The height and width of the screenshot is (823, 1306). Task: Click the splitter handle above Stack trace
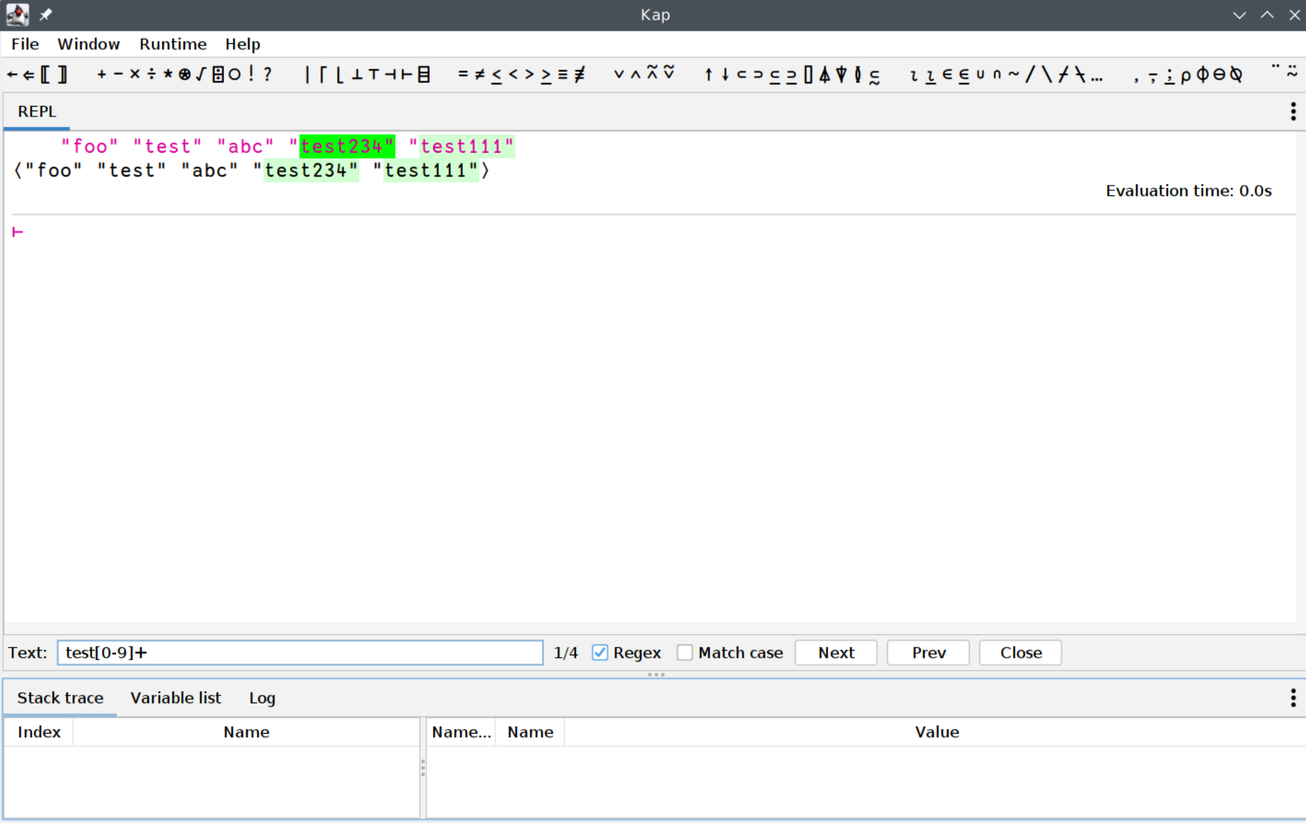[x=656, y=674]
